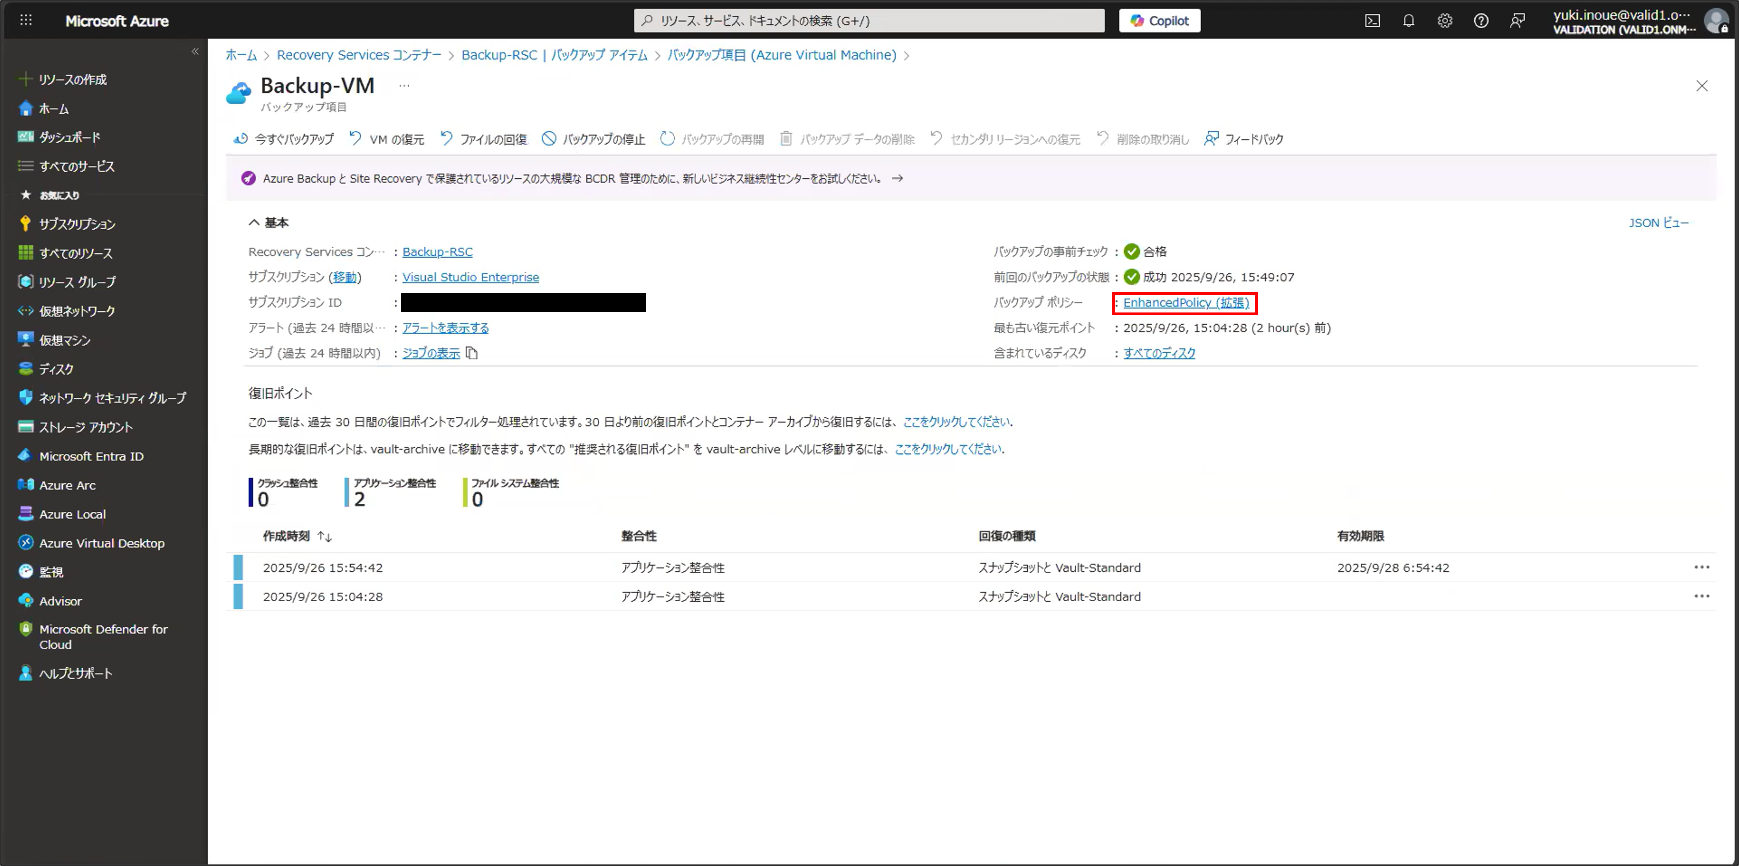The height and width of the screenshot is (866, 1739).
Task: Click the バックアップの停止 toolbar button
Action: (593, 139)
